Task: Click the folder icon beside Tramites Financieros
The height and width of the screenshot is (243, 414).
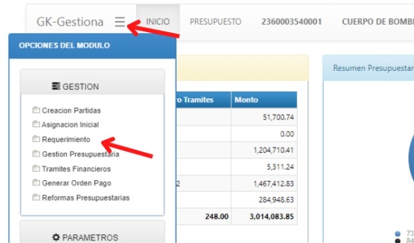Action: coord(36,168)
